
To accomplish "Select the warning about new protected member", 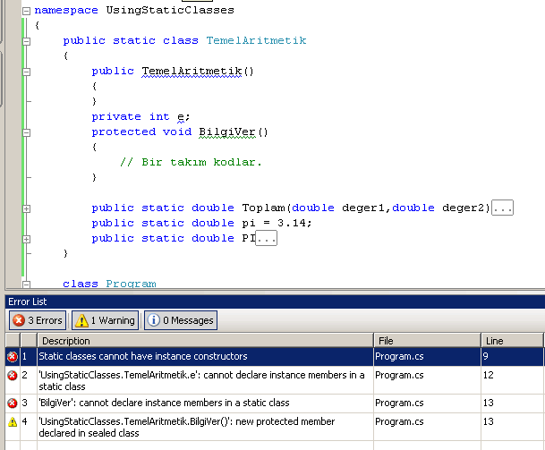I will tap(204, 425).
